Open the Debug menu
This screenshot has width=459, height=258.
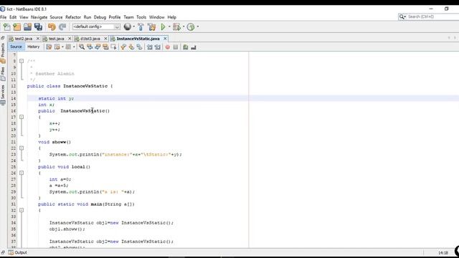tap(100, 17)
